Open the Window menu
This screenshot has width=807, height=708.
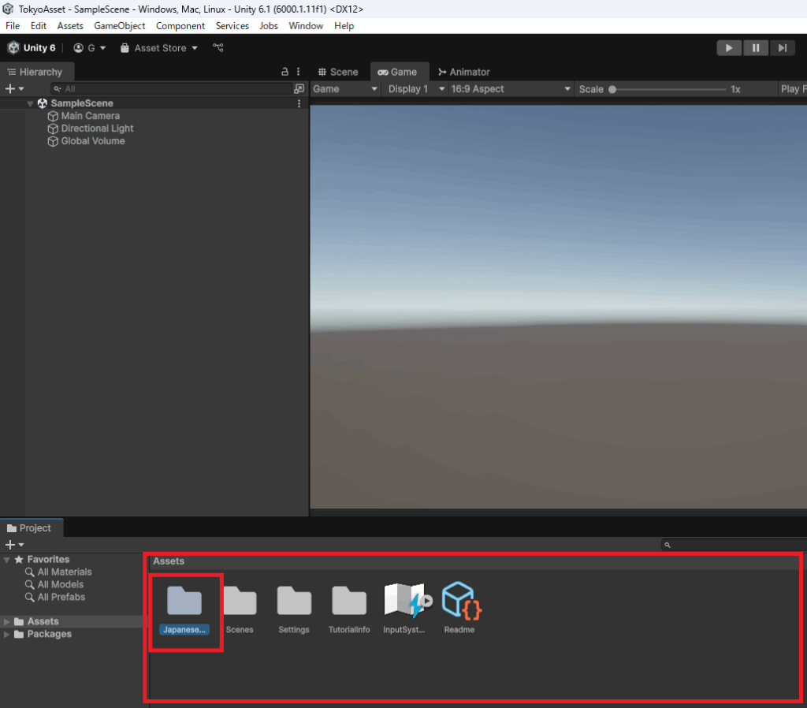[x=306, y=26]
